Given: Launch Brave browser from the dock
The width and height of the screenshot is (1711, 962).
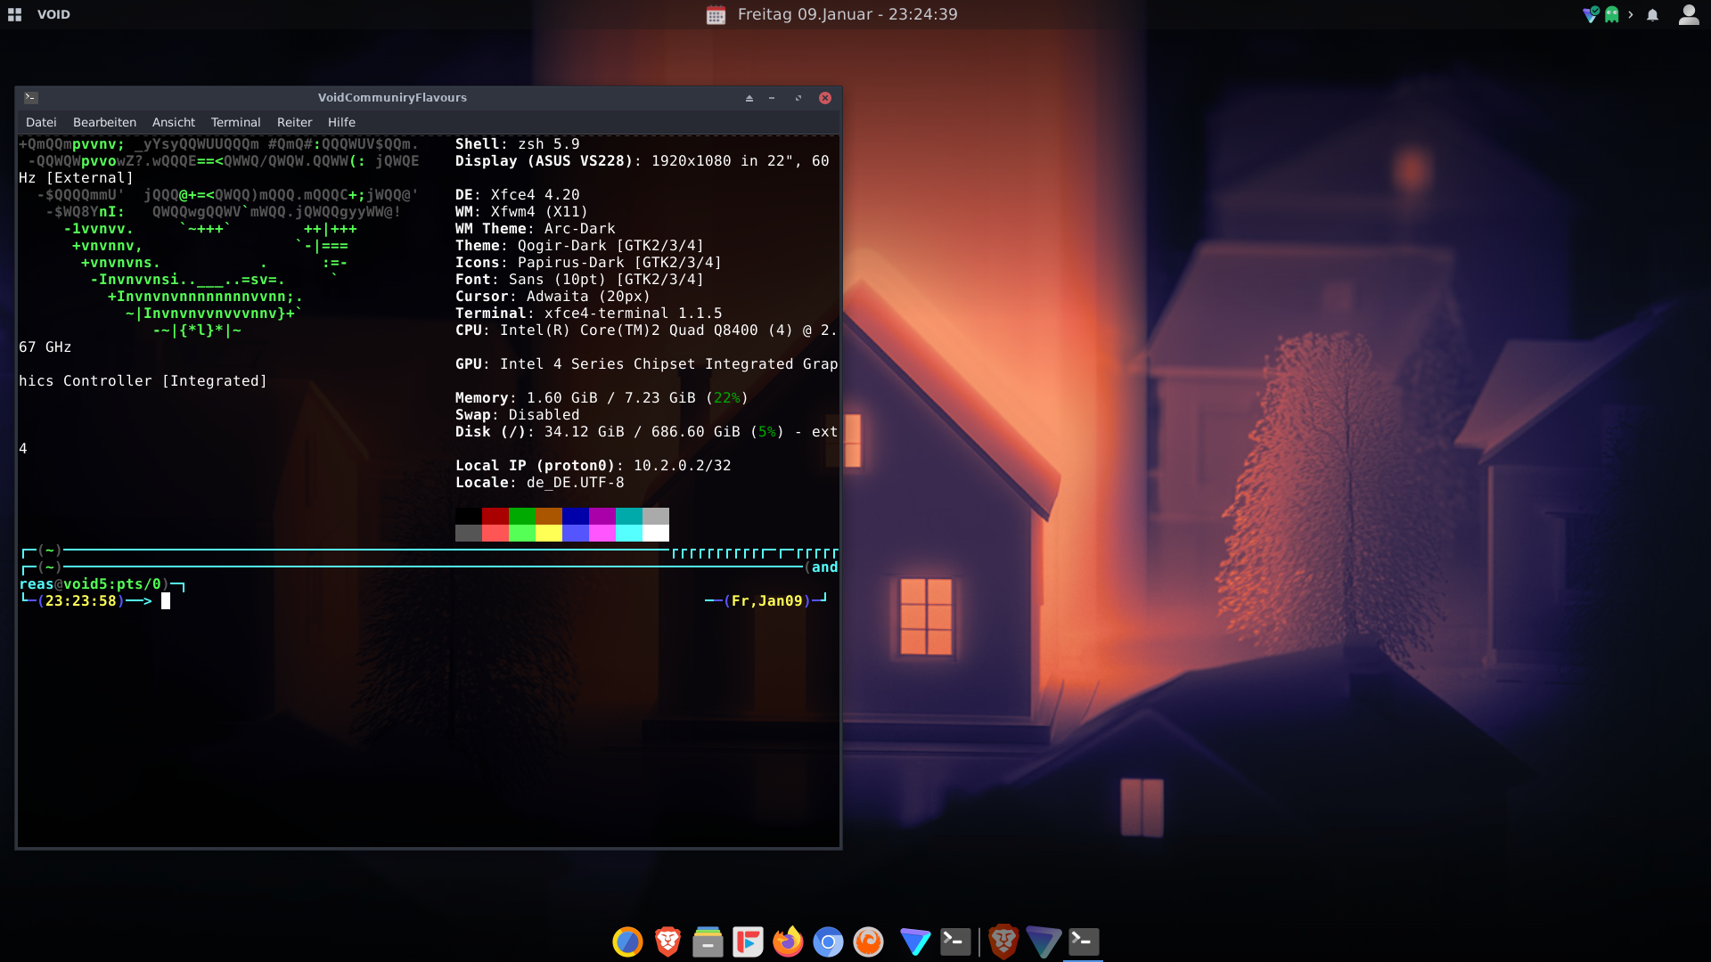Looking at the screenshot, I should coord(667,942).
